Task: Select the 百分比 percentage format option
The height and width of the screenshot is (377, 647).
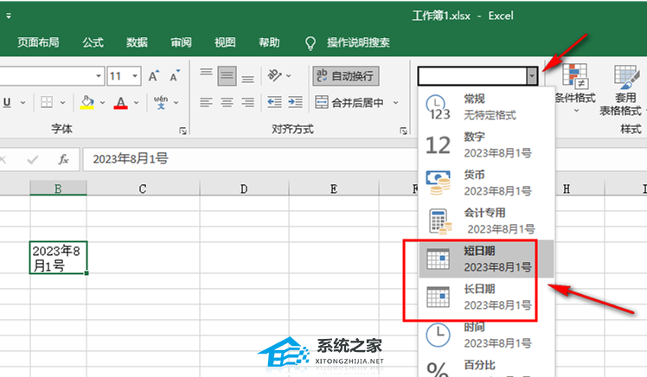Action: tap(486, 367)
